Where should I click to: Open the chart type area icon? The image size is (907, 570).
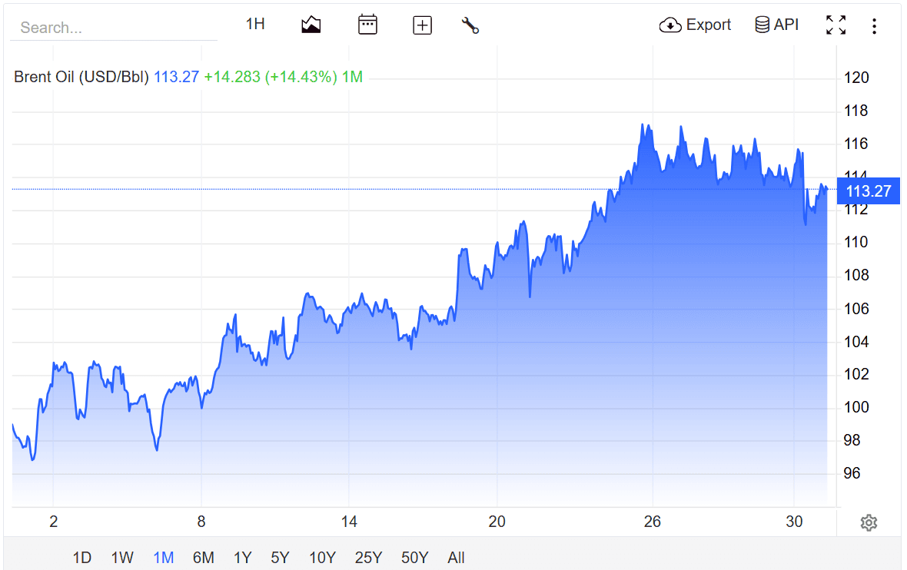tap(311, 25)
